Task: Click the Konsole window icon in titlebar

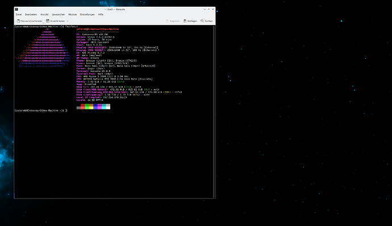Action: pyautogui.click(x=16, y=9)
